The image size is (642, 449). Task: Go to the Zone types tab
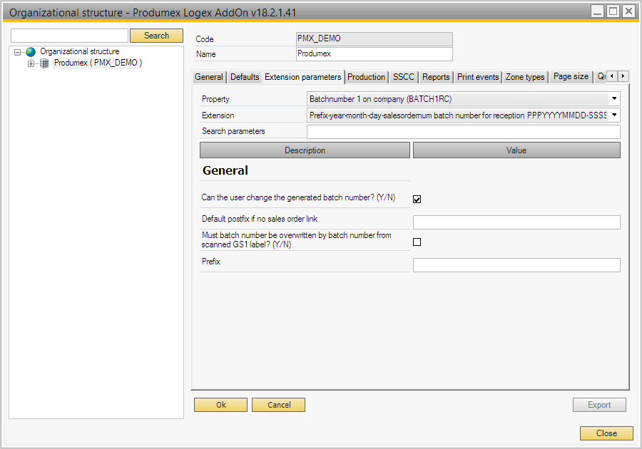click(524, 77)
